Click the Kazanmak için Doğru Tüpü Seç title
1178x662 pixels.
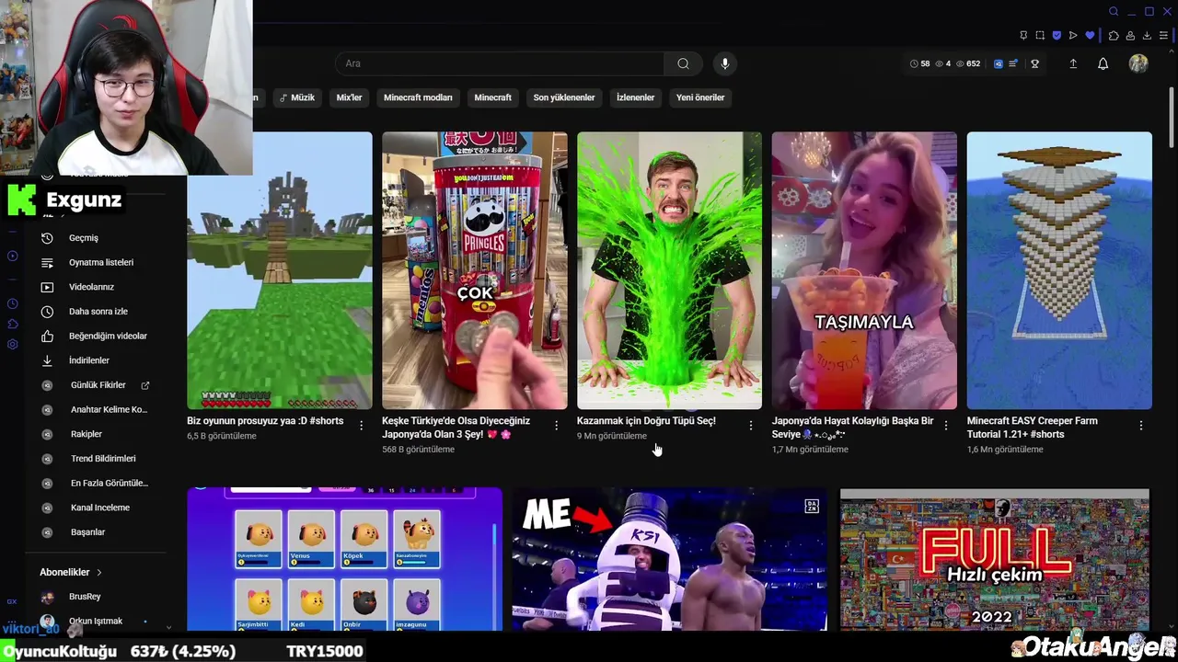coord(646,421)
